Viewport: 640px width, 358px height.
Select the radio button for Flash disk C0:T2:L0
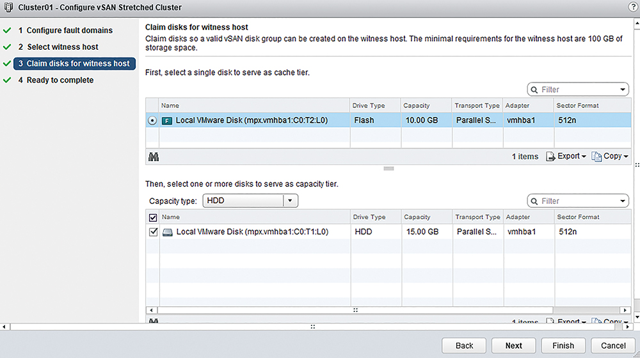[152, 121]
